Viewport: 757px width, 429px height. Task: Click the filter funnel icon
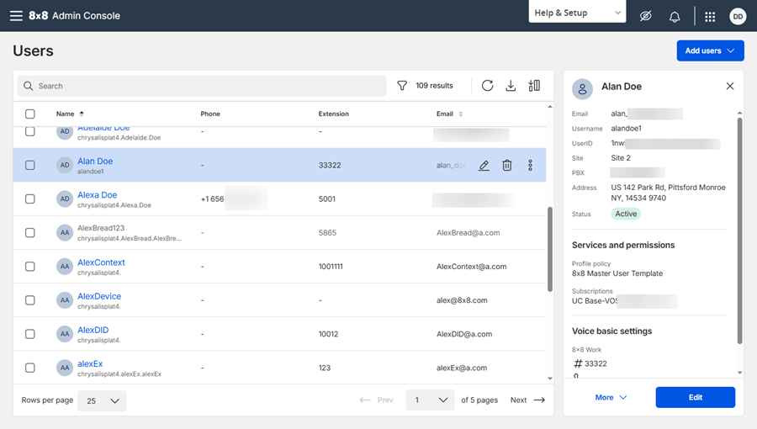click(402, 86)
